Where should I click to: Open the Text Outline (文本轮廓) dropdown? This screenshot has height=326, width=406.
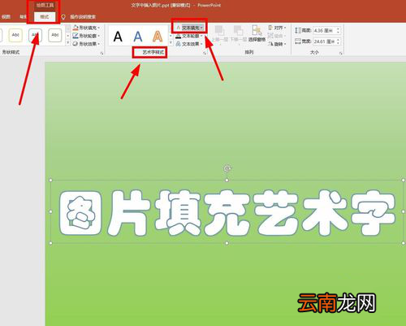click(x=189, y=36)
